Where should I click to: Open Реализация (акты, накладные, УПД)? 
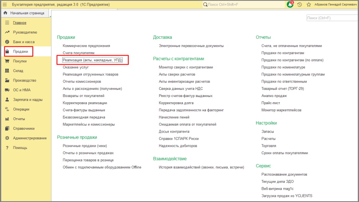click(x=93, y=60)
